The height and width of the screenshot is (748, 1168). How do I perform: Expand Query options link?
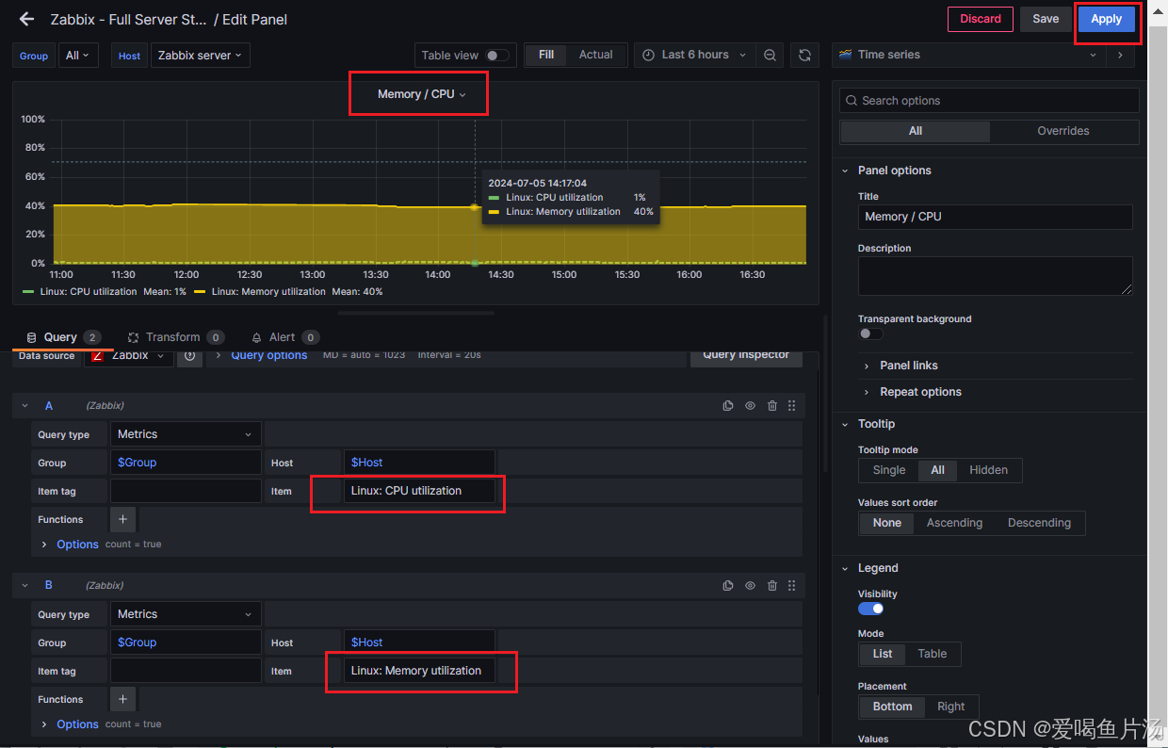point(268,355)
